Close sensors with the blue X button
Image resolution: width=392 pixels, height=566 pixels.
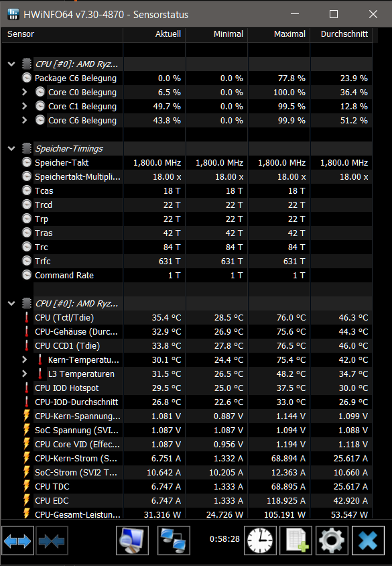pos(368,541)
